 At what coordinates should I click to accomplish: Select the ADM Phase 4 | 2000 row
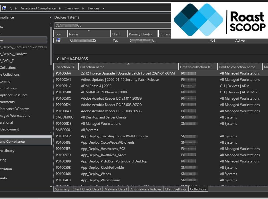(x=161, y=86)
